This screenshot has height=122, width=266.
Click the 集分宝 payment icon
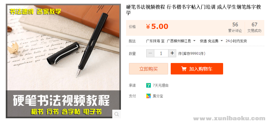pyautogui.click(x=149, y=96)
